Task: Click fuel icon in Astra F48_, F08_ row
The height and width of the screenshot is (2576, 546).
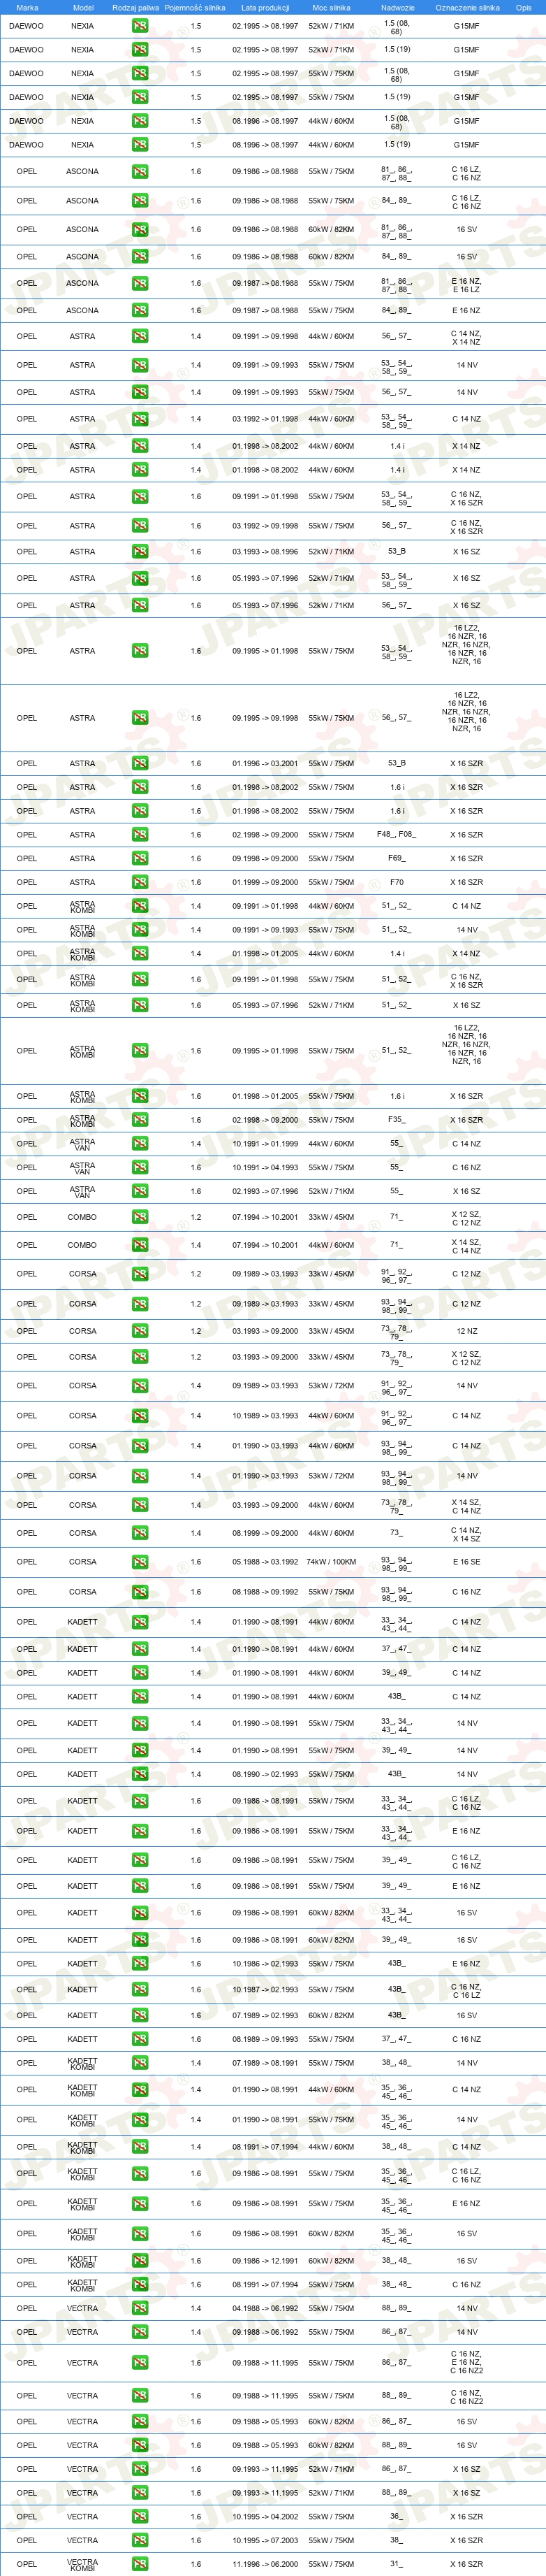Action: point(140,834)
